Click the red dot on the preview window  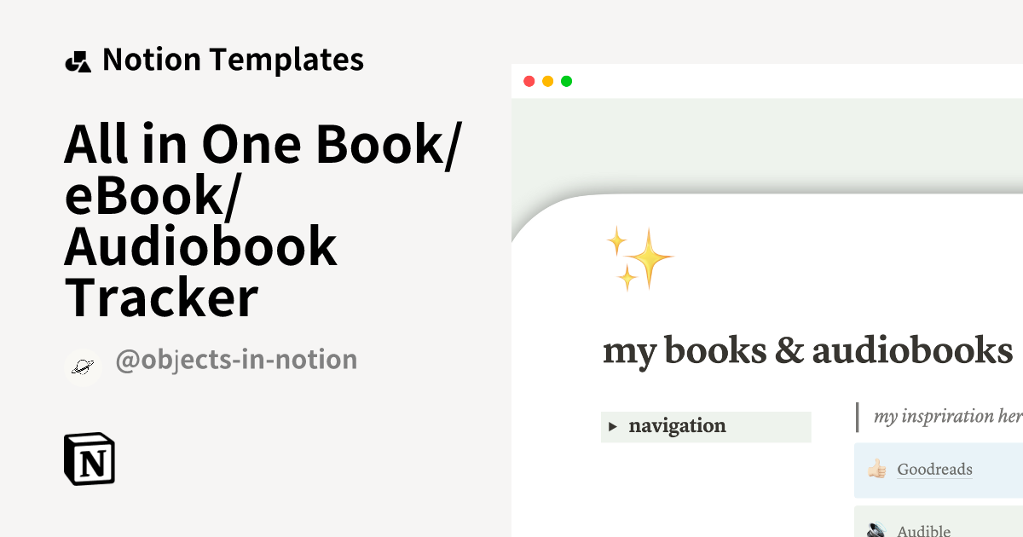530,81
